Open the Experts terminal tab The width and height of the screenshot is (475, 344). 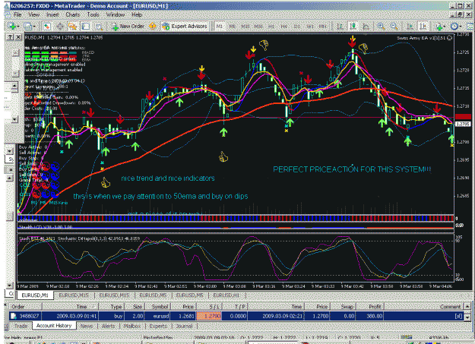click(158, 326)
